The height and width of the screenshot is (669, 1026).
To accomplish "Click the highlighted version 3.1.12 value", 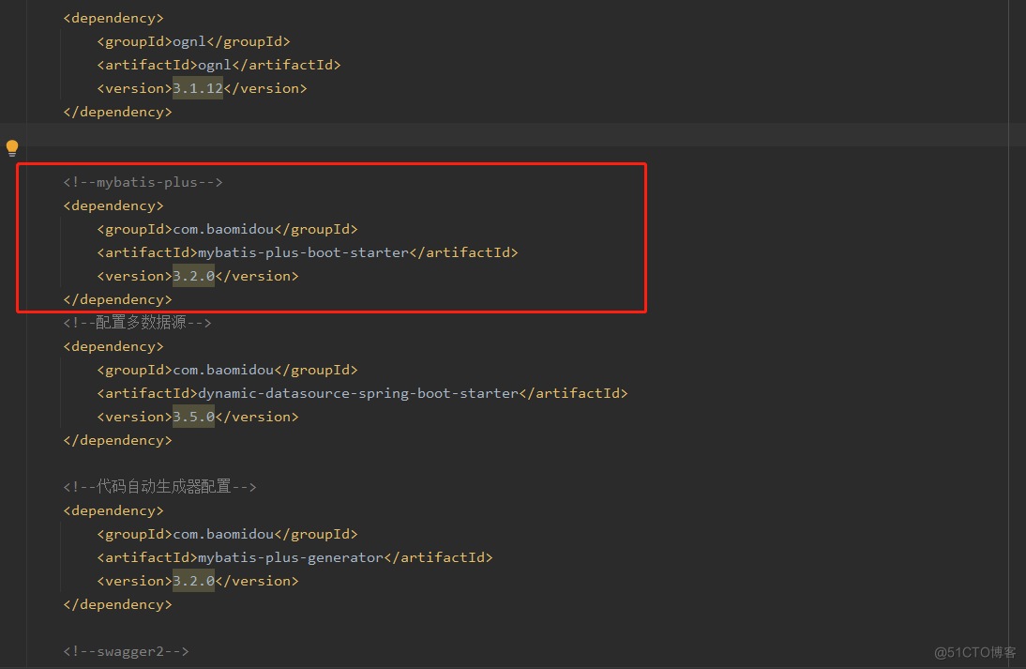I will [197, 87].
